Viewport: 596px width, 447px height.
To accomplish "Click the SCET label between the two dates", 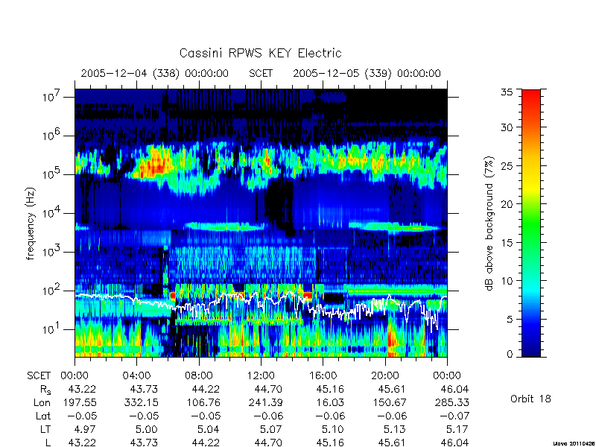I will pyautogui.click(x=261, y=73).
